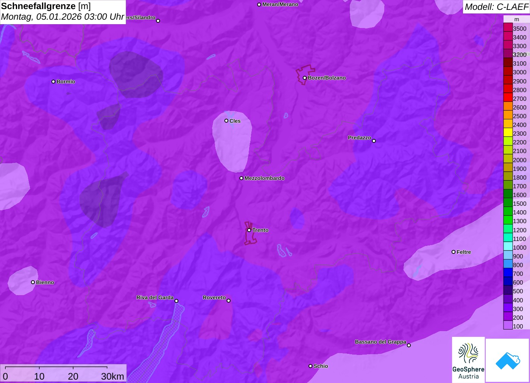Image resolution: width=530 pixels, height=383 pixels.
Task: Click the Riva del Garda label text
Action: [x=155, y=297]
